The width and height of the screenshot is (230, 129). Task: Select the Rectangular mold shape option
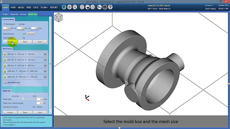(4, 24)
